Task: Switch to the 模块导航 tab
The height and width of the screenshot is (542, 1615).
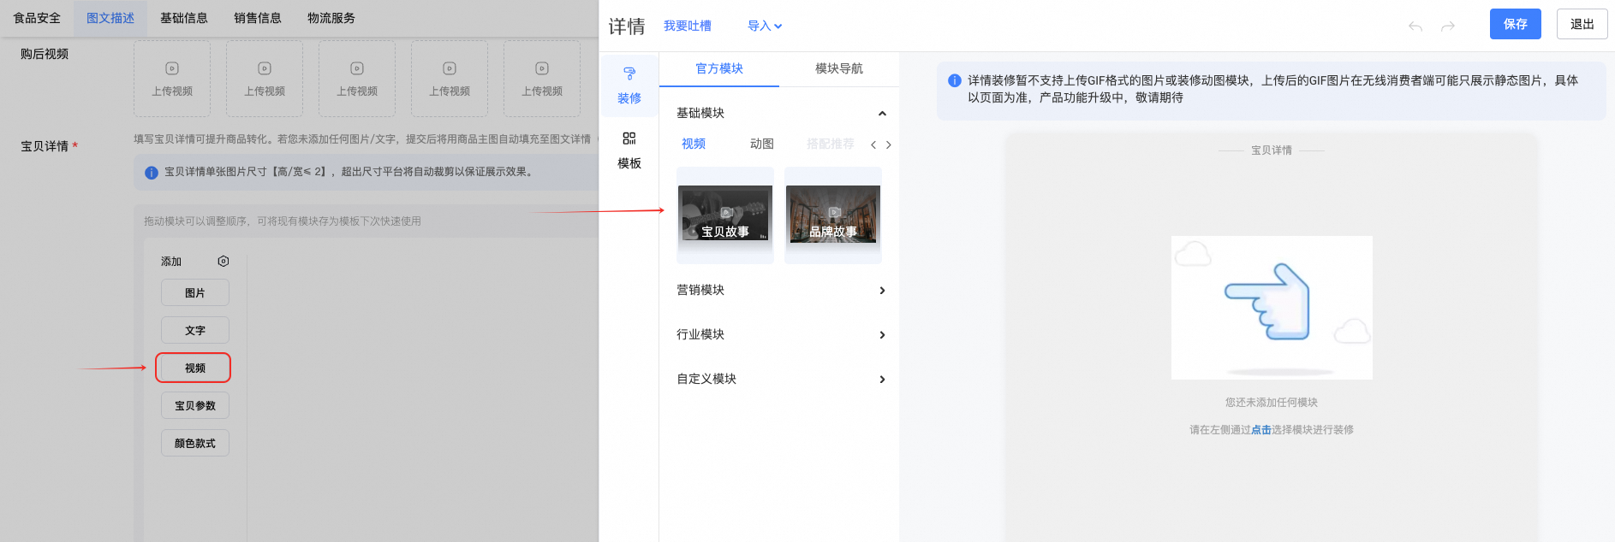Action: pos(839,68)
